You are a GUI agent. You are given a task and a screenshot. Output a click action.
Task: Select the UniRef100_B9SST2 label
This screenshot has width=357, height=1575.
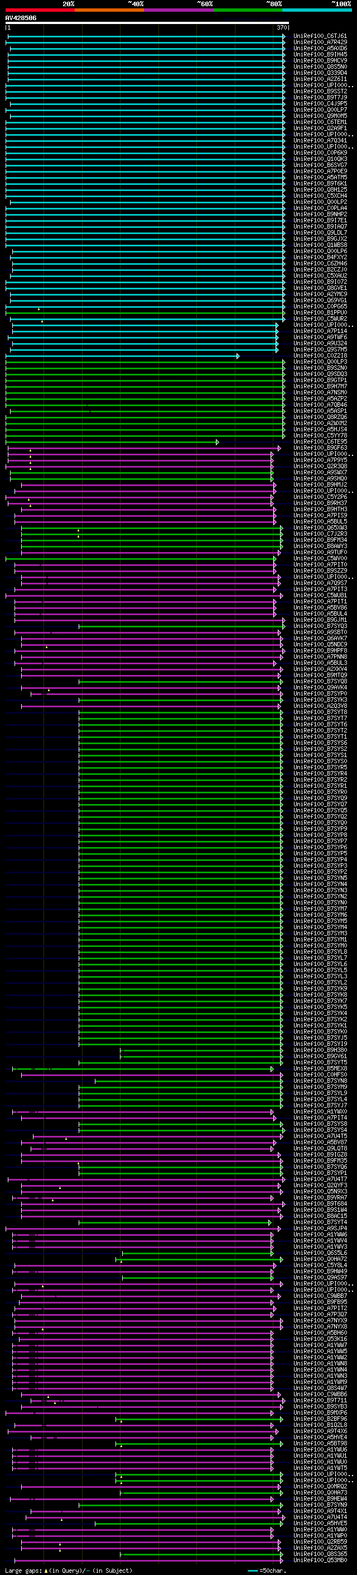pos(320,91)
